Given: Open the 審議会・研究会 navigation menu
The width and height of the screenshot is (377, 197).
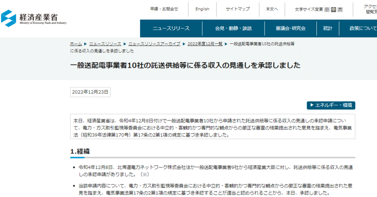Looking at the screenshot, I should point(290,28).
